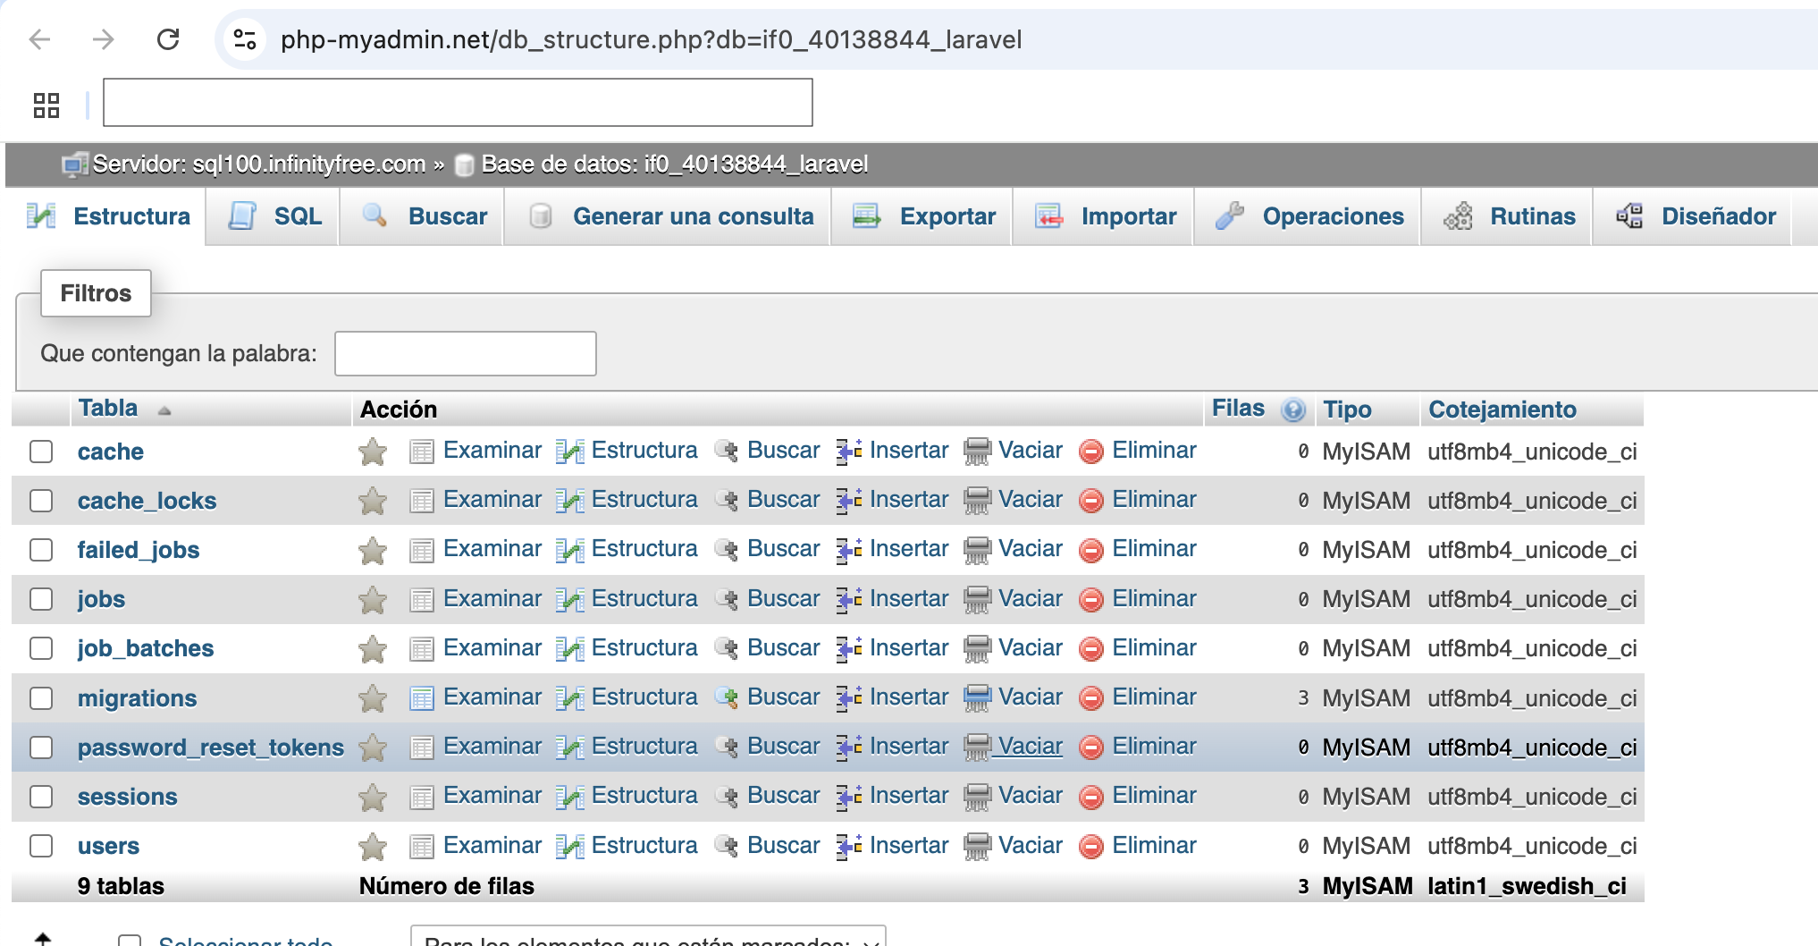Screen dimensions: 1818x946
Task: Examinar the sessions table
Action: [x=491, y=795]
